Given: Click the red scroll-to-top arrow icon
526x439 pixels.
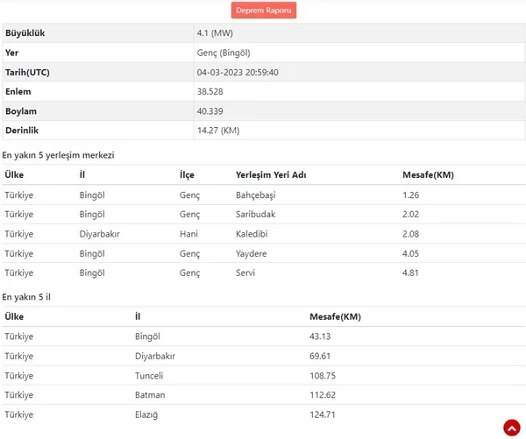Looking at the screenshot, I should tap(511, 427).
